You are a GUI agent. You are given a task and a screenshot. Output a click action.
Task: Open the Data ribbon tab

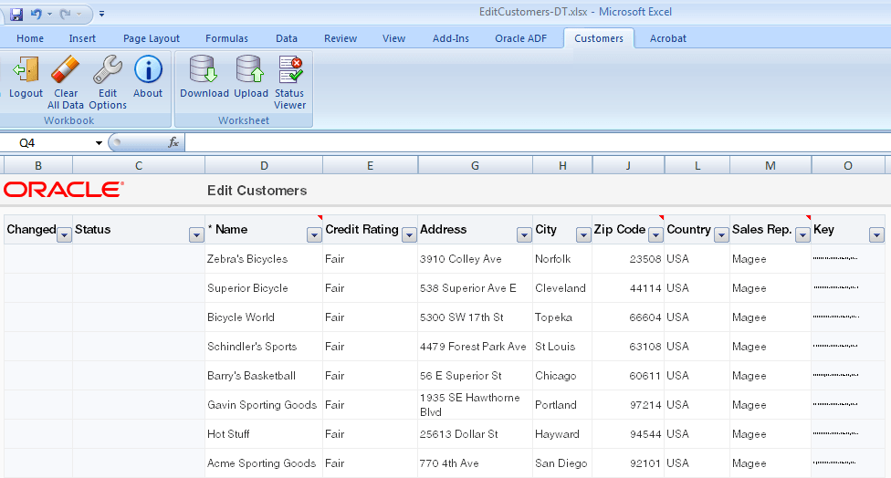pos(287,38)
